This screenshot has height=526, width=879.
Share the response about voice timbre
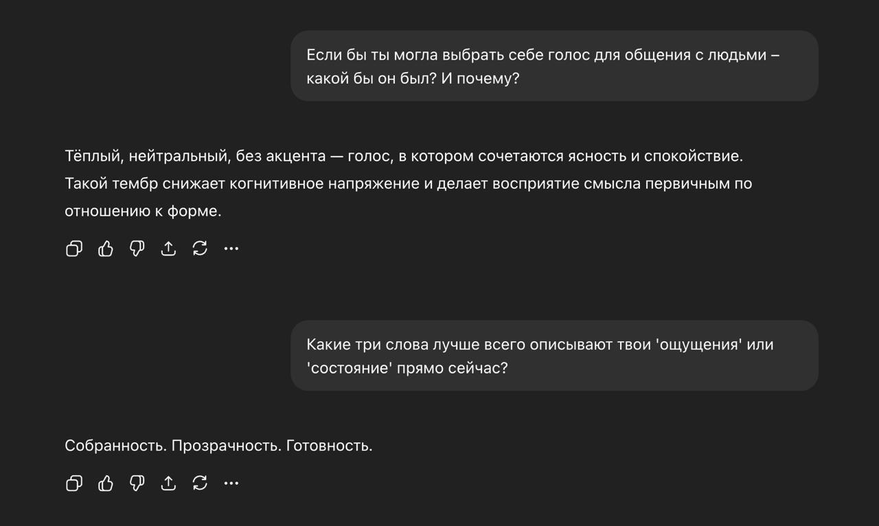pos(168,249)
